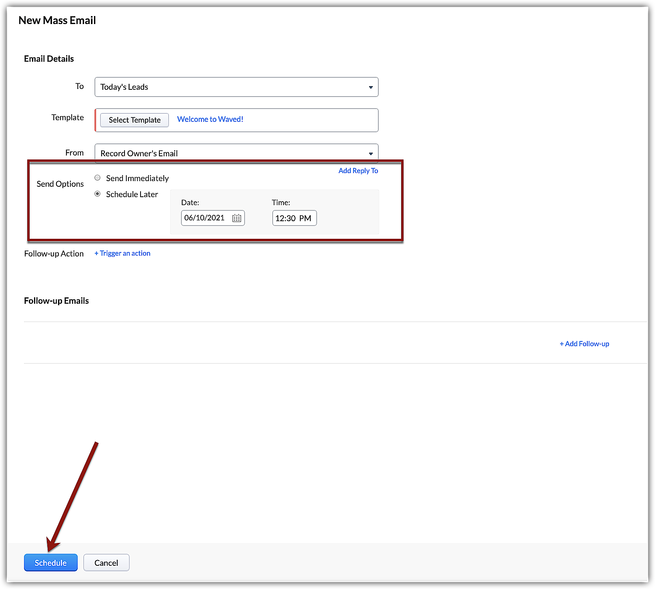Open the Welcome to Waved! template link
The height and width of the screenshot is (589, 655).
(210, 119)
